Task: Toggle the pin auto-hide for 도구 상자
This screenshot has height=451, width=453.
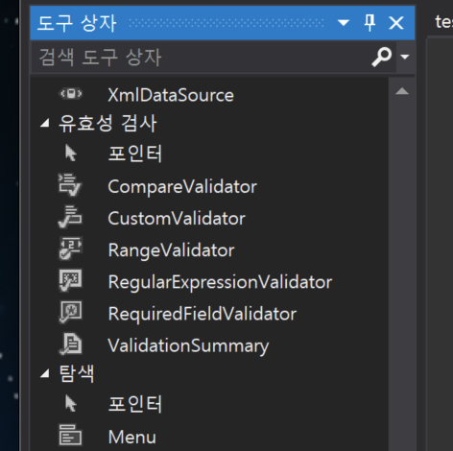Action: (x=370, y=23)
